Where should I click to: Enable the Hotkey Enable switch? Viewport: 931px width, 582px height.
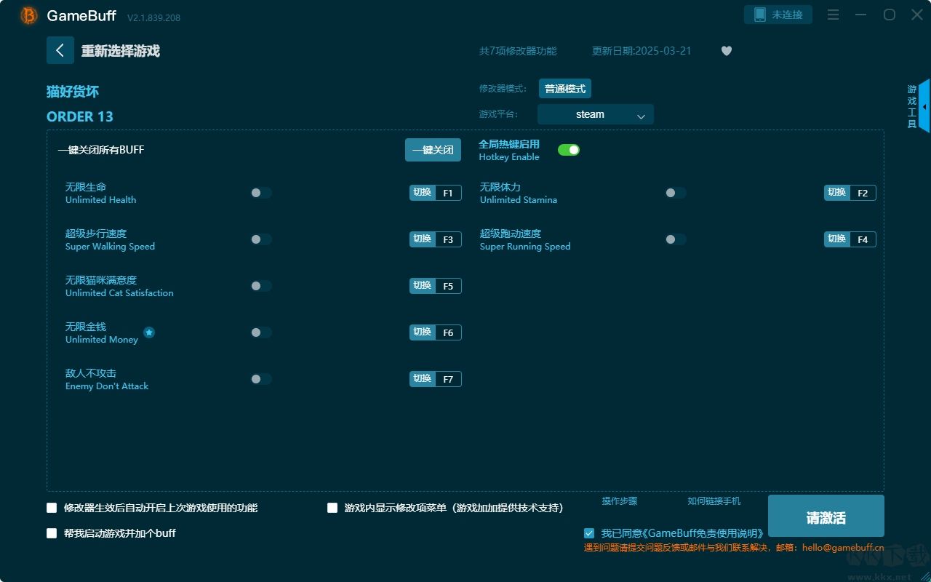(x=569, y=149)
